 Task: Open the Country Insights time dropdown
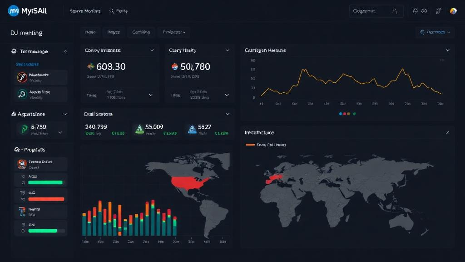click(x=150, y=95)
